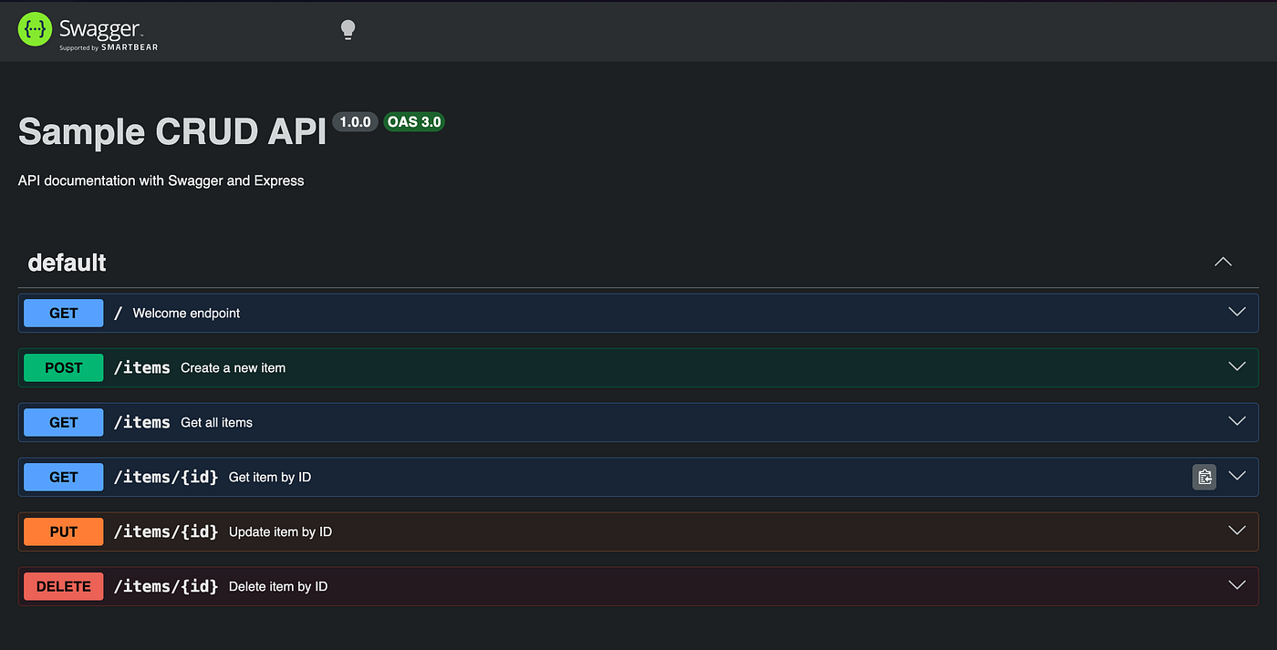Expand the Create a new item chevron

[1237, 366]
